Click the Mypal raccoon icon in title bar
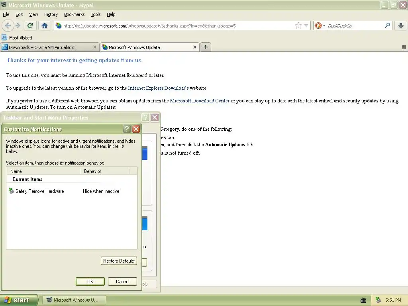This screenshot has height=306, width=408. [4, 5]
